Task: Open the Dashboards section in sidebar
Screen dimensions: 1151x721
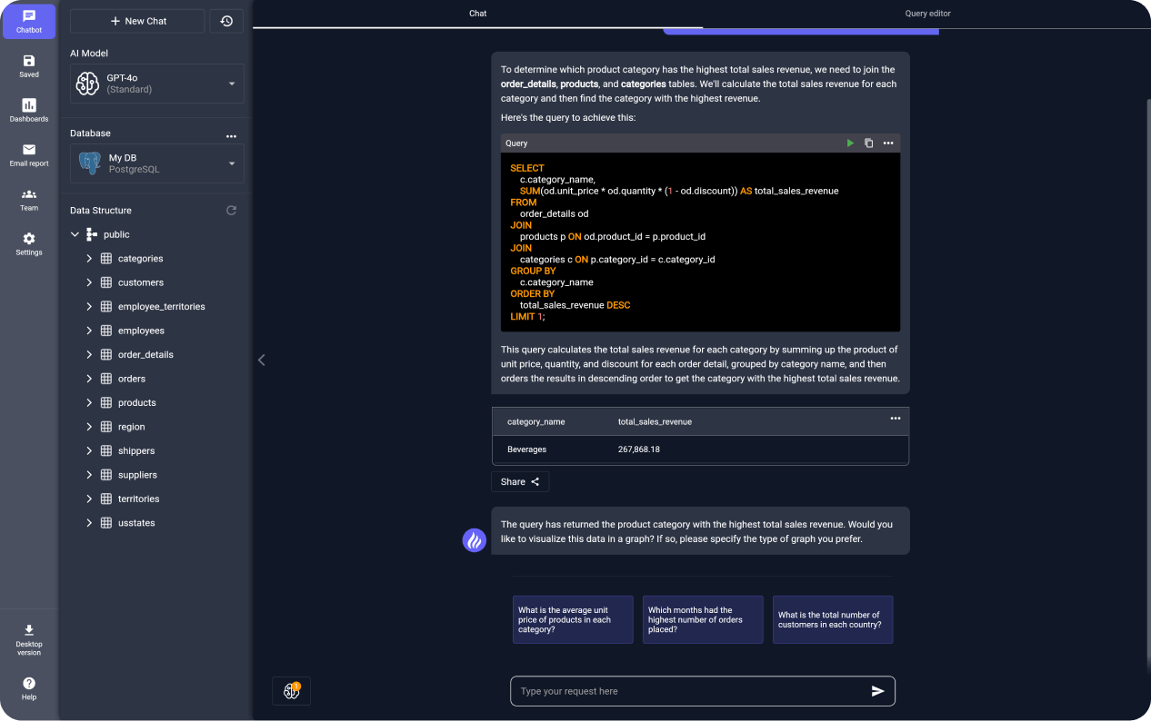Action: click(29, 110)
